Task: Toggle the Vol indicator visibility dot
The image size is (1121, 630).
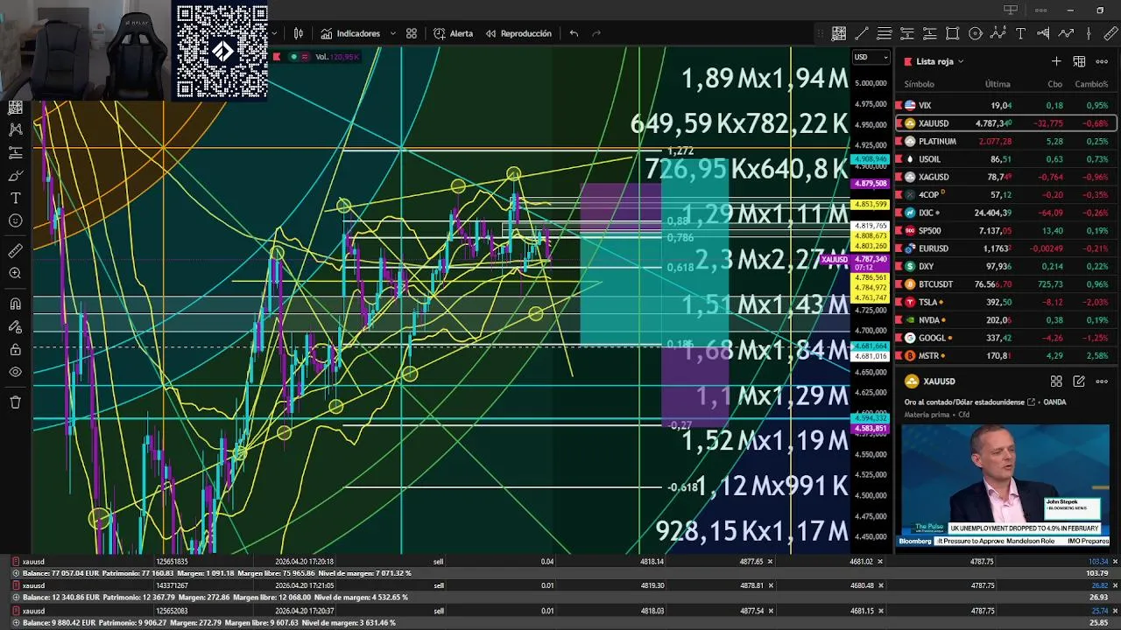Action: pyautogui.click(x=294, y=57)
